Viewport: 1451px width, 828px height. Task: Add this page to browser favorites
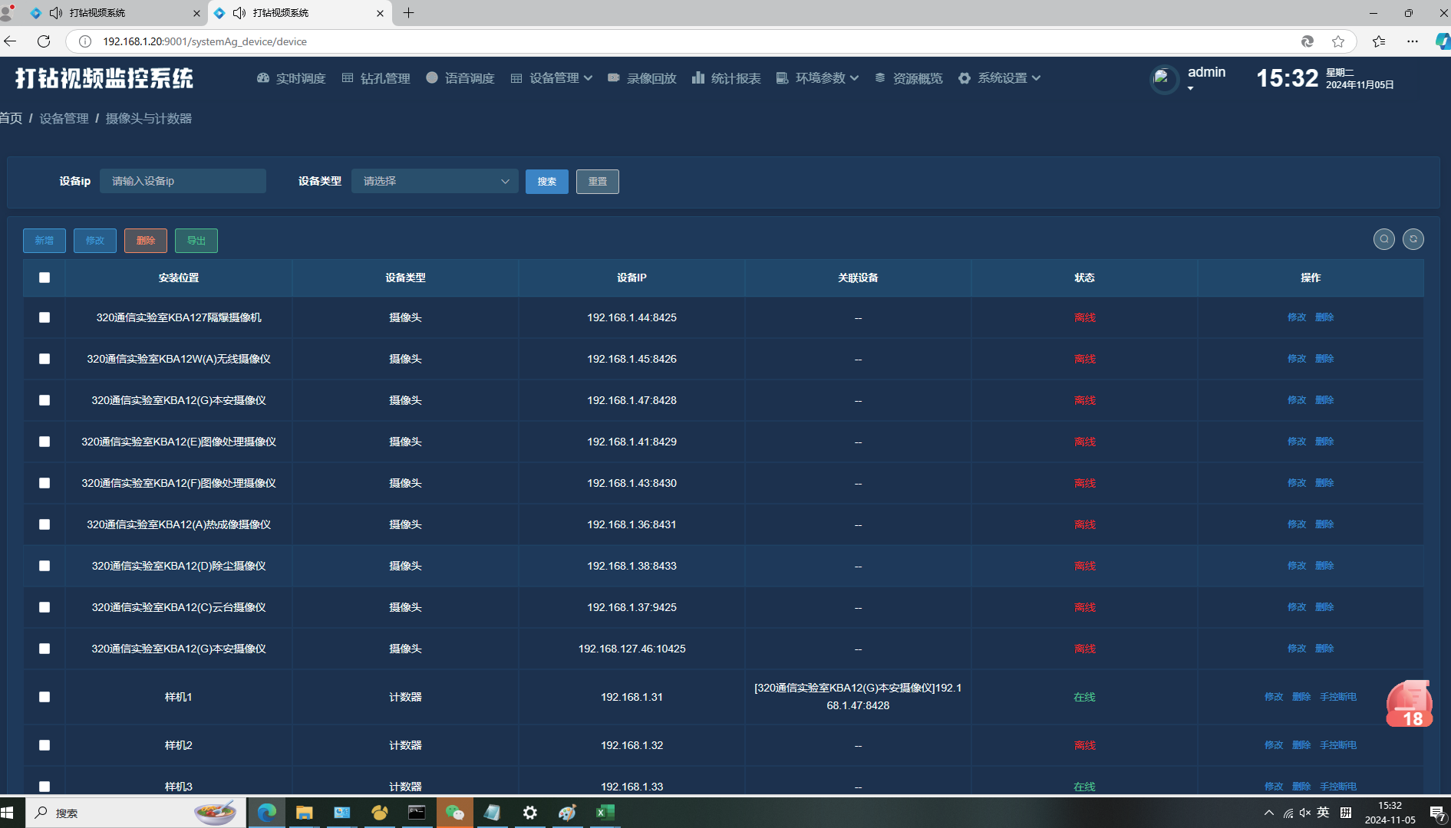tap(1337, 41)
